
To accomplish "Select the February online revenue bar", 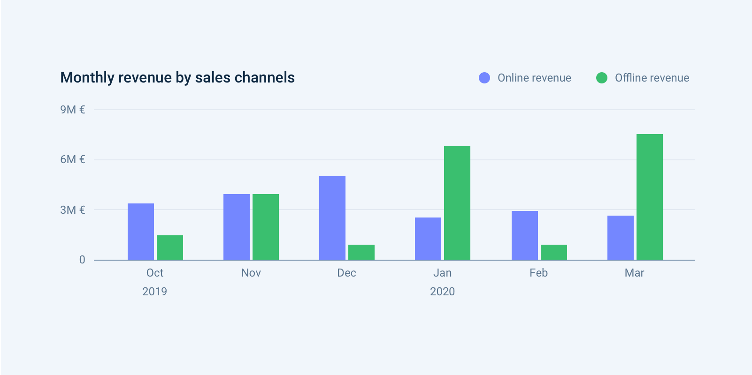I will [x=525, y=235].
